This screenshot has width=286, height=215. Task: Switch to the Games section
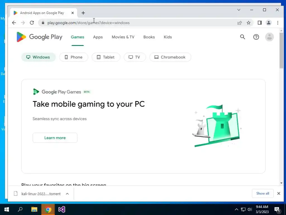[78, 37]
